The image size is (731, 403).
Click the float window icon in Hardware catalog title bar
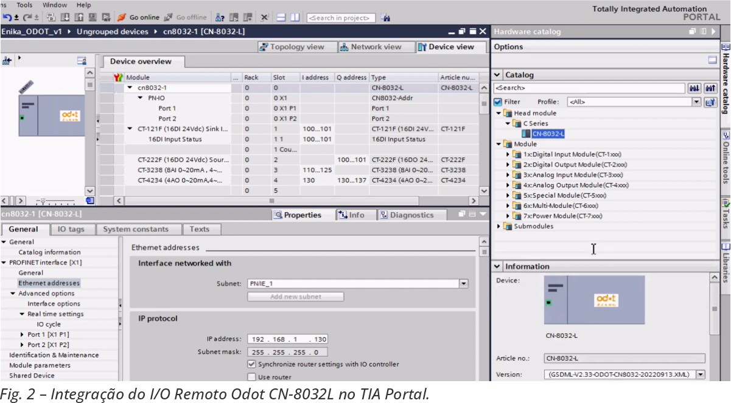[x=692, y=31]
